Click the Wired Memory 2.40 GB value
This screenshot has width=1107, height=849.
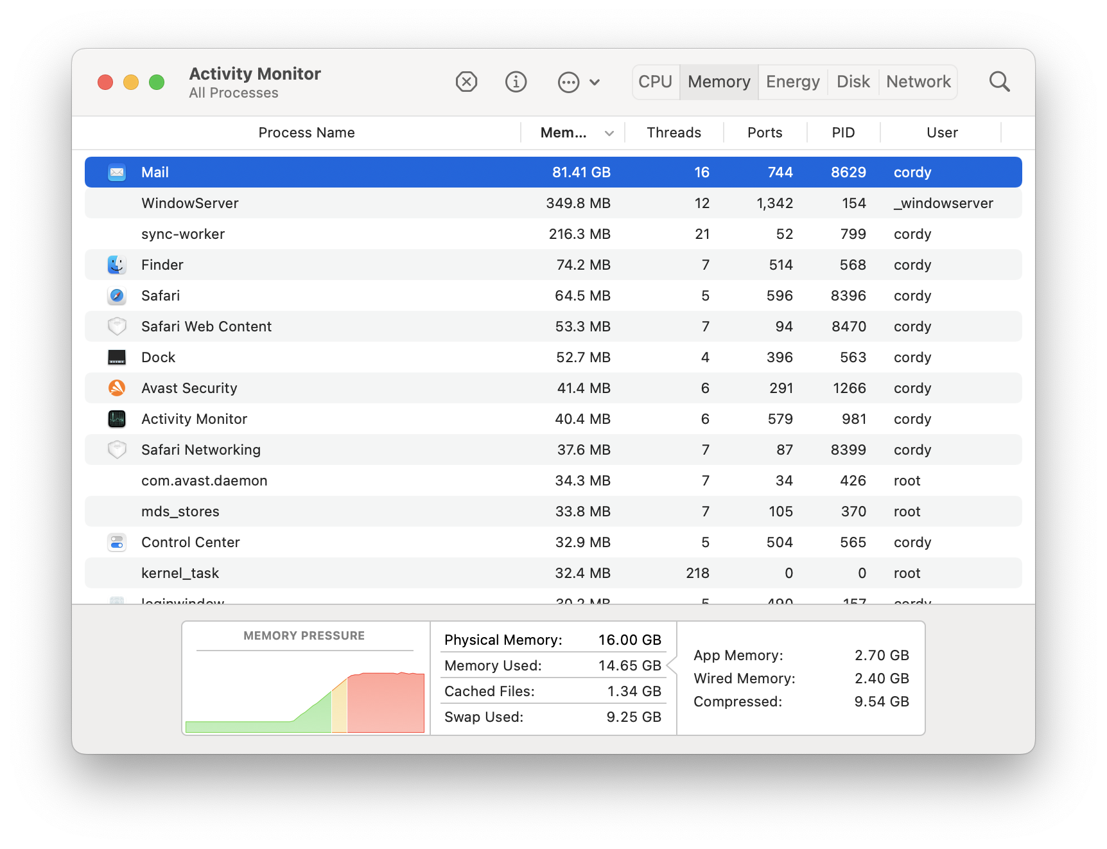click(882, 679)
